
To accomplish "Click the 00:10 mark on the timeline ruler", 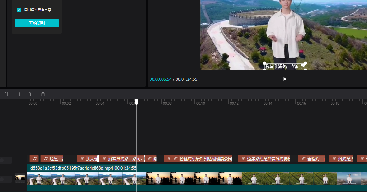I will [200, 103].
